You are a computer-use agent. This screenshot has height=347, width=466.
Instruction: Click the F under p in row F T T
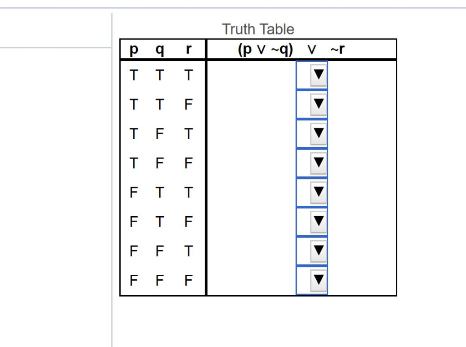(x=133, y=192)
